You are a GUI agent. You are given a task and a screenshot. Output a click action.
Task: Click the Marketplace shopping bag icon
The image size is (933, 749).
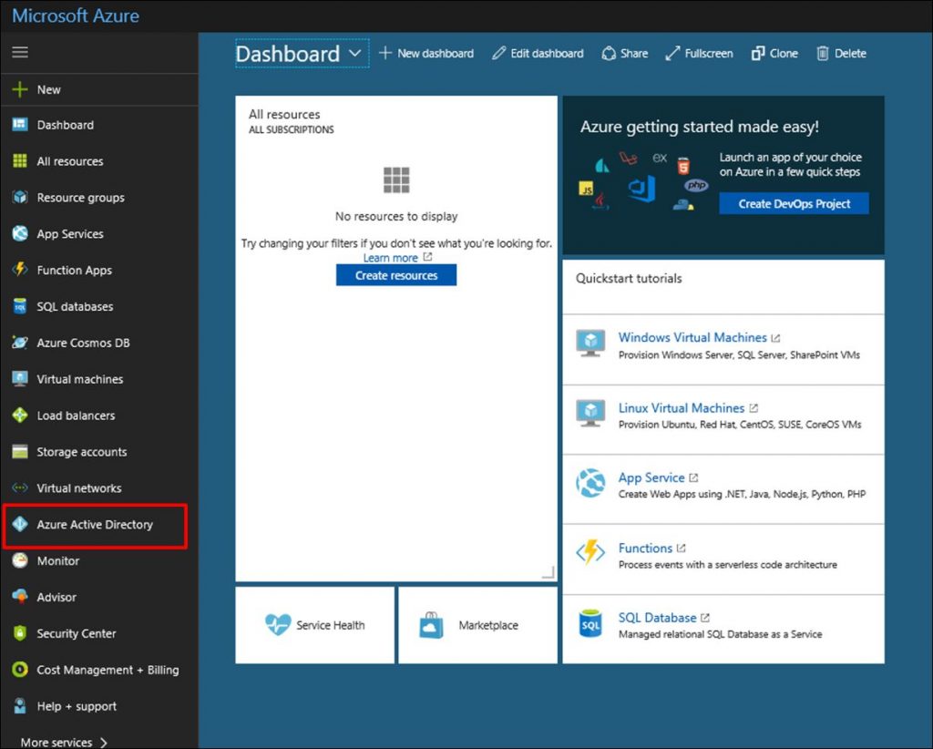[x=431, y=625]
